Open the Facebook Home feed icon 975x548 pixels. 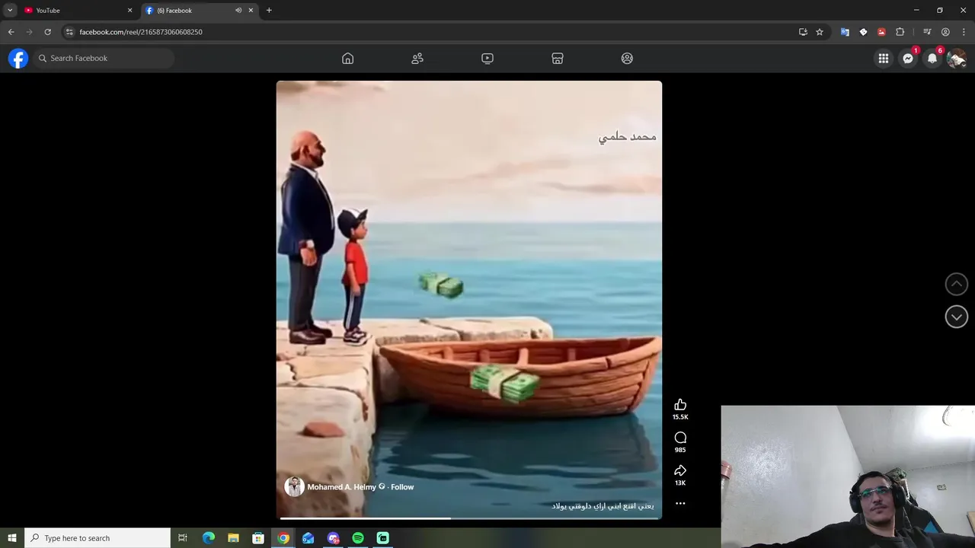point(347,59)
